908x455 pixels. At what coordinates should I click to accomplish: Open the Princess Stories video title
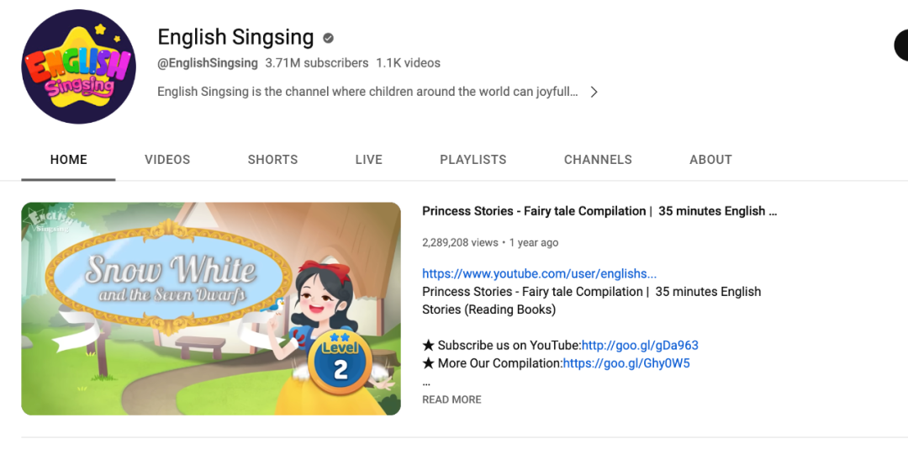[x=599, y=211]
